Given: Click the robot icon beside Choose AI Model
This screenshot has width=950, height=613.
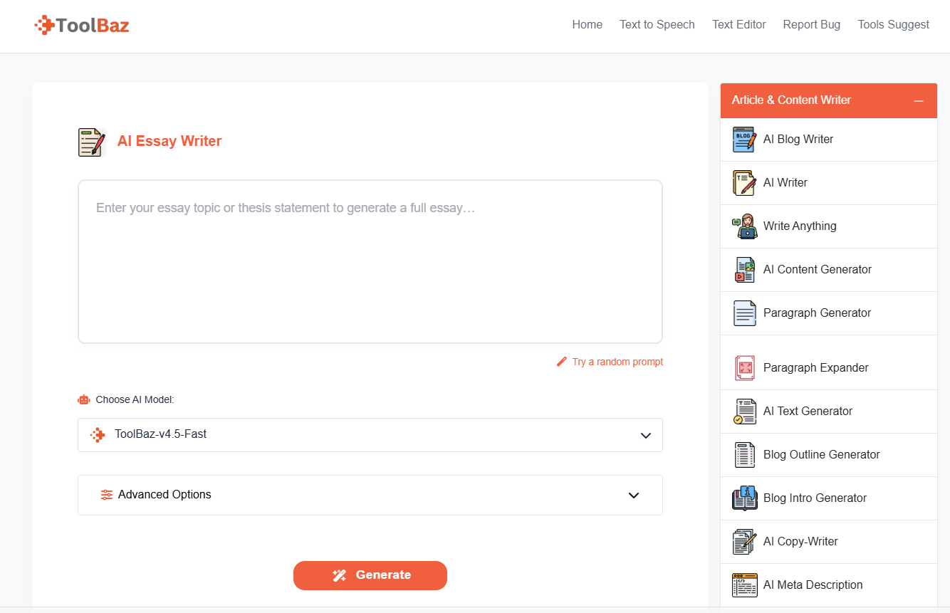Looking at the screenshot, I should click(83, 399).
